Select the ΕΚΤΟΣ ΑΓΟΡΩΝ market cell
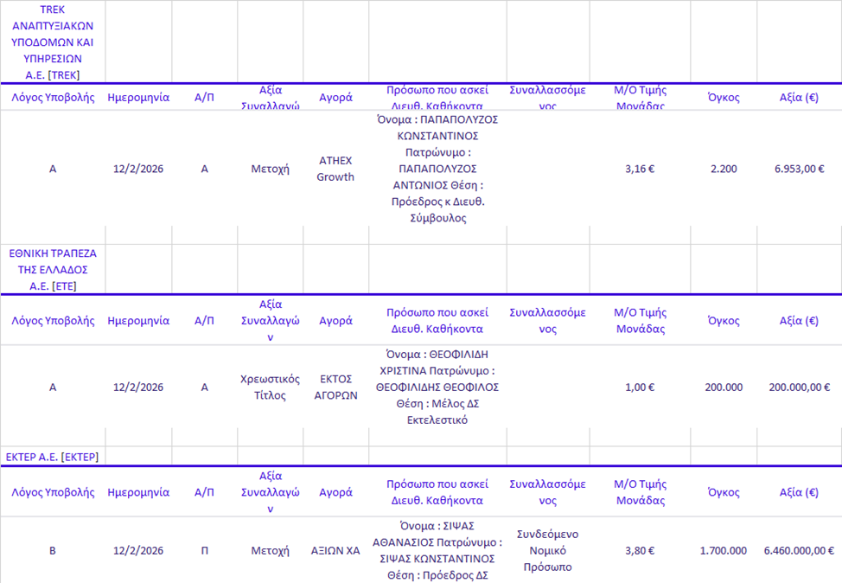Viewport: 842px width, 583px height. point(335,387)
